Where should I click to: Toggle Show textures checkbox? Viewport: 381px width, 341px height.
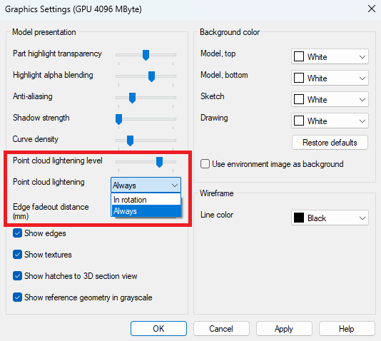click(x=18, y=255)
